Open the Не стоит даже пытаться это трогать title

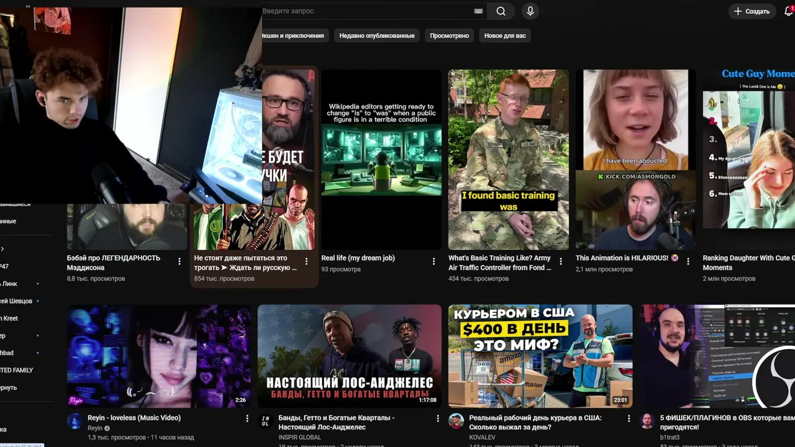tap(245, 263)
